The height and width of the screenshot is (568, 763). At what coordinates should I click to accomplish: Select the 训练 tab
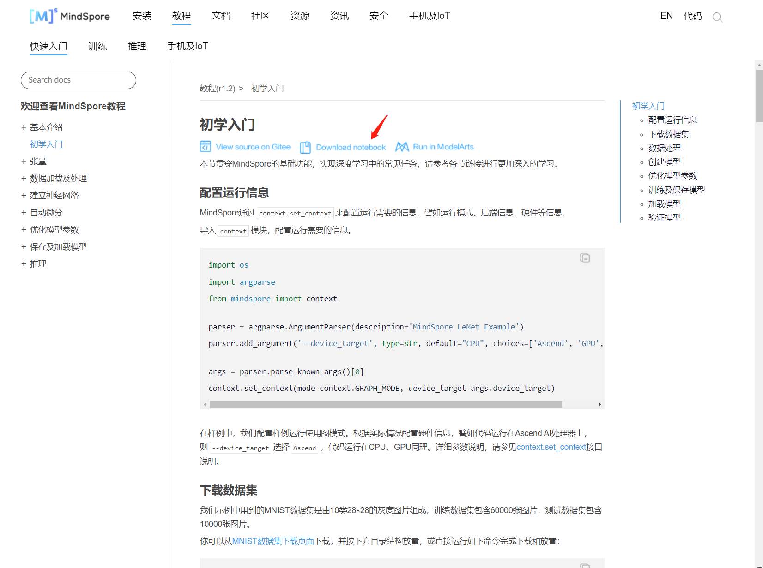coord(97,46)
